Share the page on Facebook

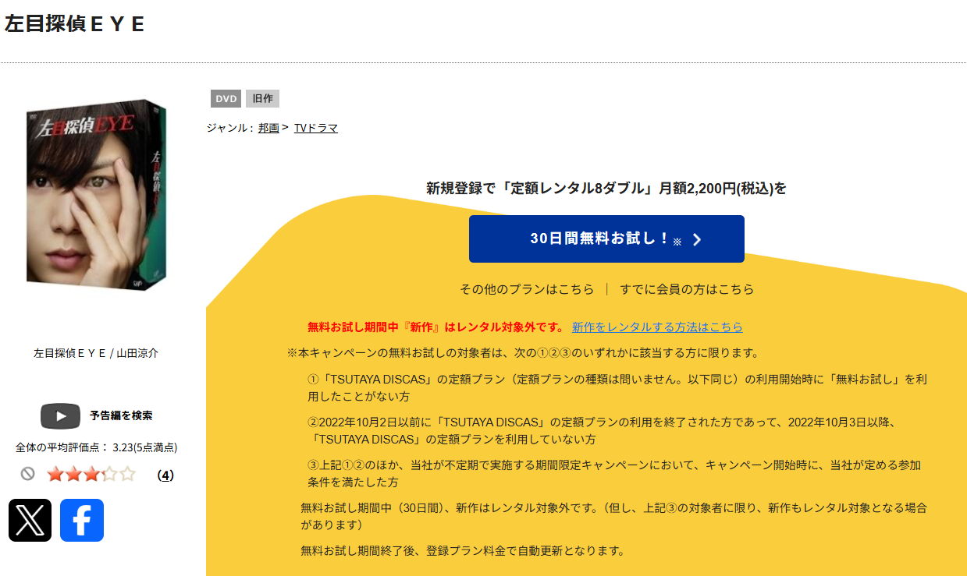[82, 520]
